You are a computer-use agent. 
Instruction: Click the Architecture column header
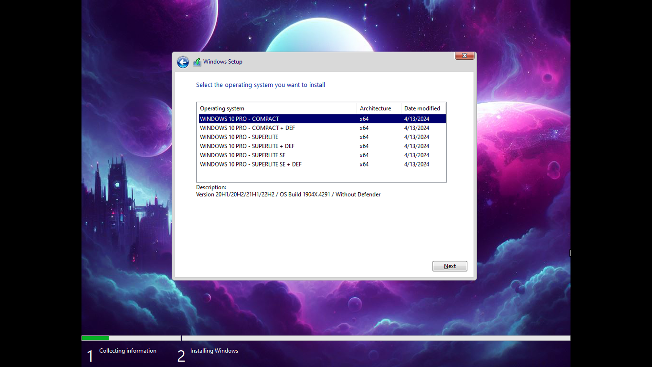click(375, 108)
